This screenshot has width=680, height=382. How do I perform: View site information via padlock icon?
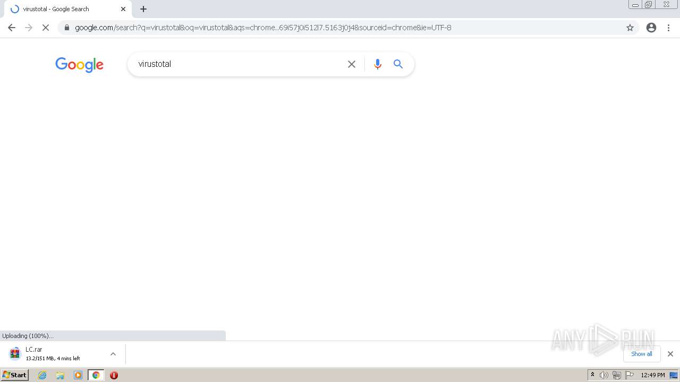coord(66,28)
